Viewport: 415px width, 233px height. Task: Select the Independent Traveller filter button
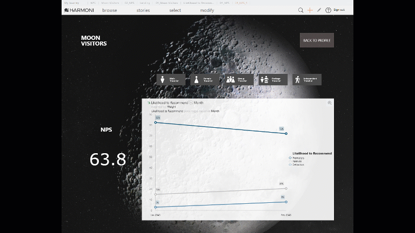tap(307, 79)
